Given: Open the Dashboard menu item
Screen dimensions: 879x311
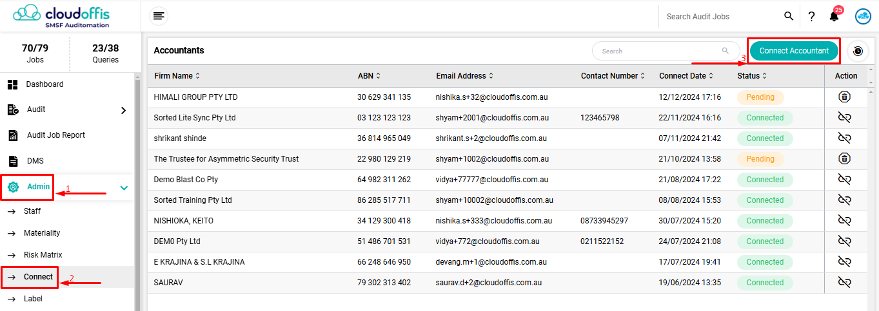Looking at the screenshot, I should (44, 84).
